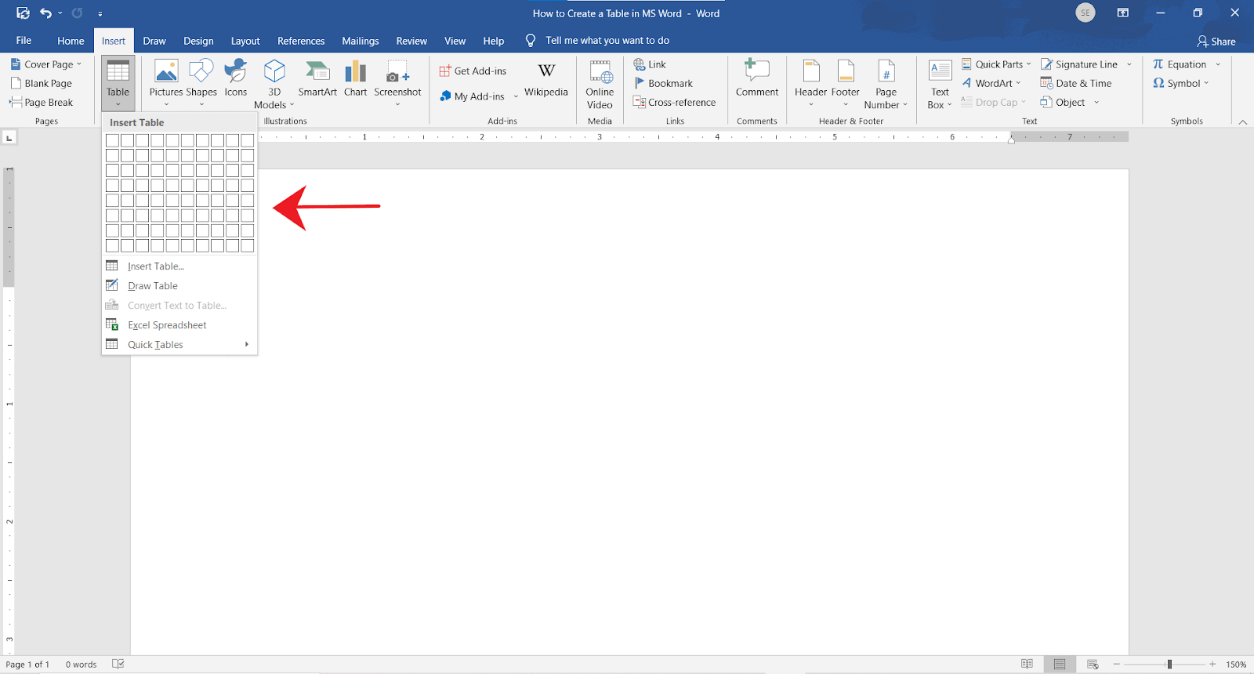Screen dimensions: 1254x674
Task: Switch to the Layout tab
Action: coord(245,41)
